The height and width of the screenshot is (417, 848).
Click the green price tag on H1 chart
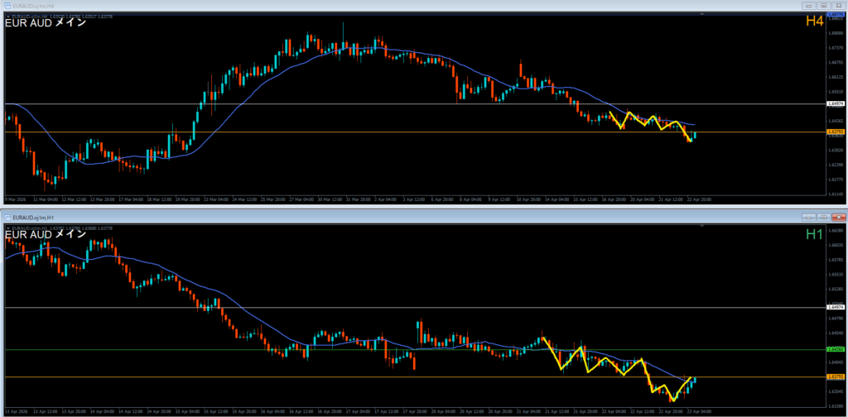[x=836, y=349]
